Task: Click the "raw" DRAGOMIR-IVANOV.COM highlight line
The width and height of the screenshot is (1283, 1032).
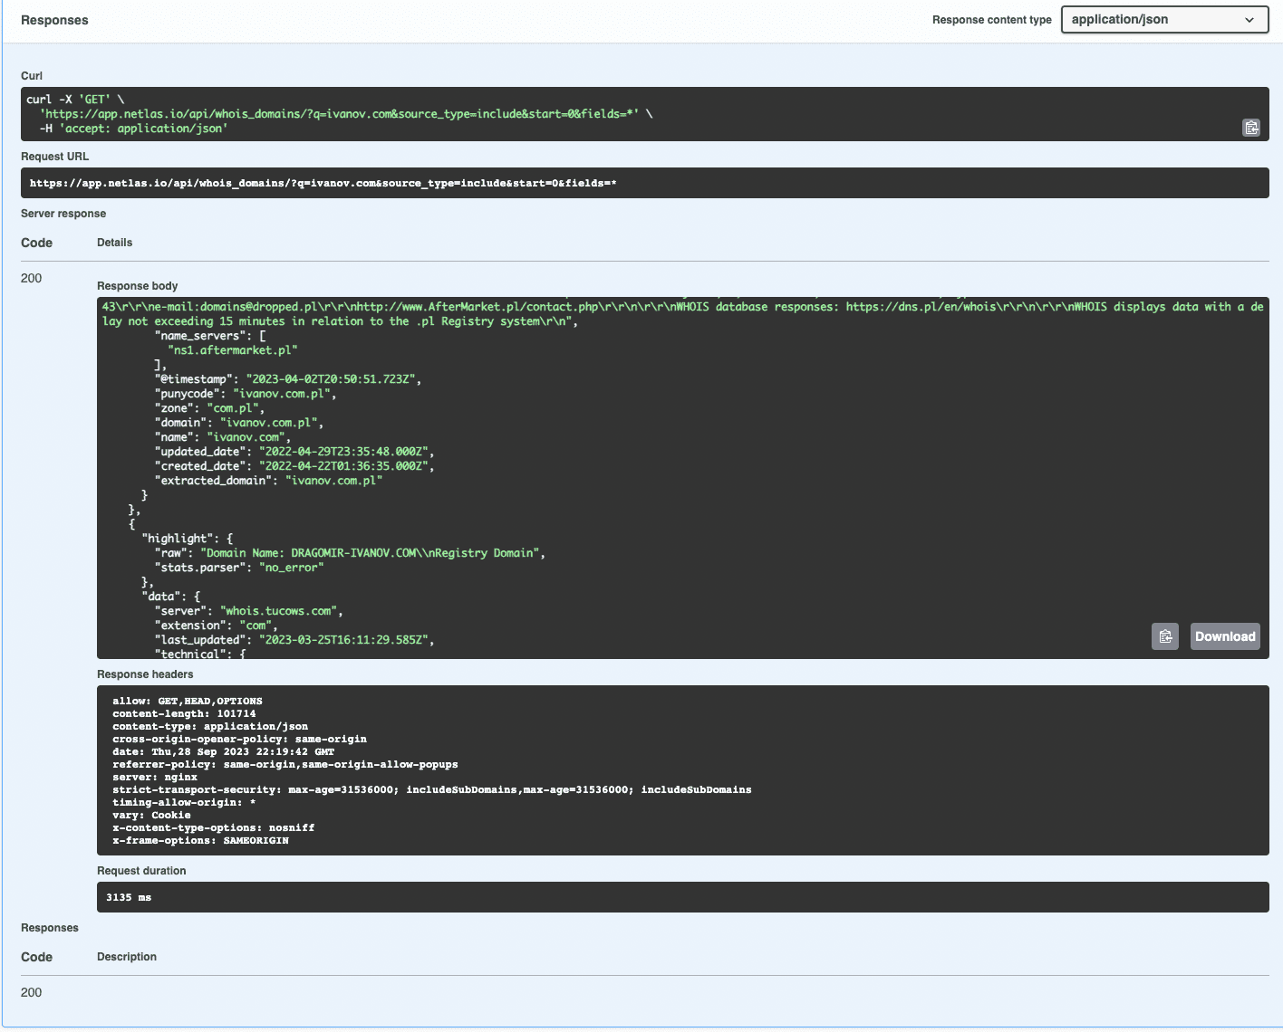Action: pyautogui.click(x=350, y=553)
